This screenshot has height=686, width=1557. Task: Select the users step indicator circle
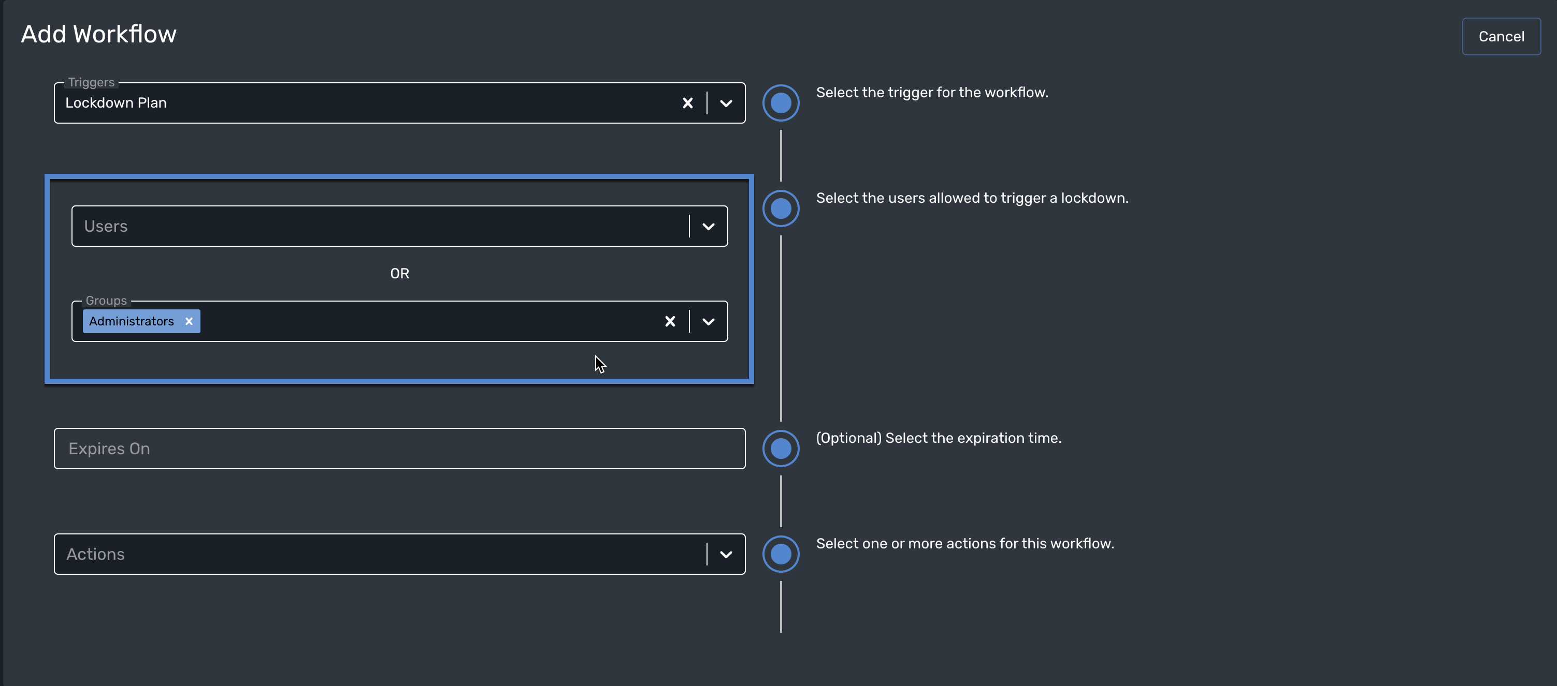[x=781, y=208]
